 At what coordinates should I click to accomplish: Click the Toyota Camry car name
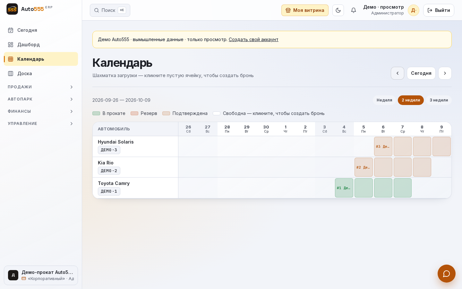coord(114,183)
